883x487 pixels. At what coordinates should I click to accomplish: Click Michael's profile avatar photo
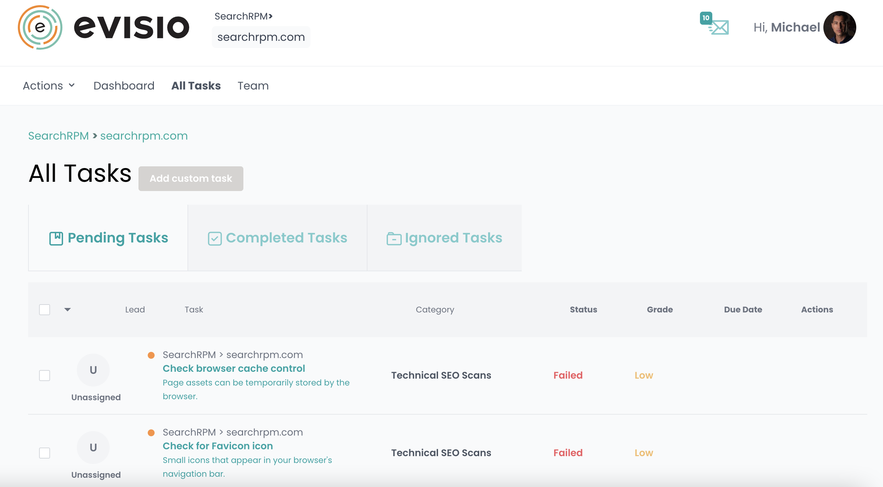coord(839,27)
